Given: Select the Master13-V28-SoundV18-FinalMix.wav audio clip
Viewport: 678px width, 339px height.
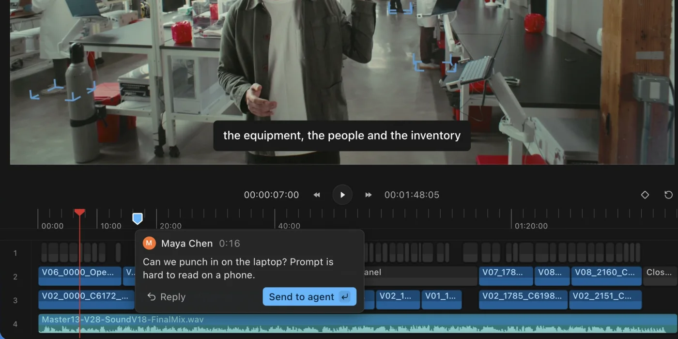Looking at the screenshot, I should [358, 324].
